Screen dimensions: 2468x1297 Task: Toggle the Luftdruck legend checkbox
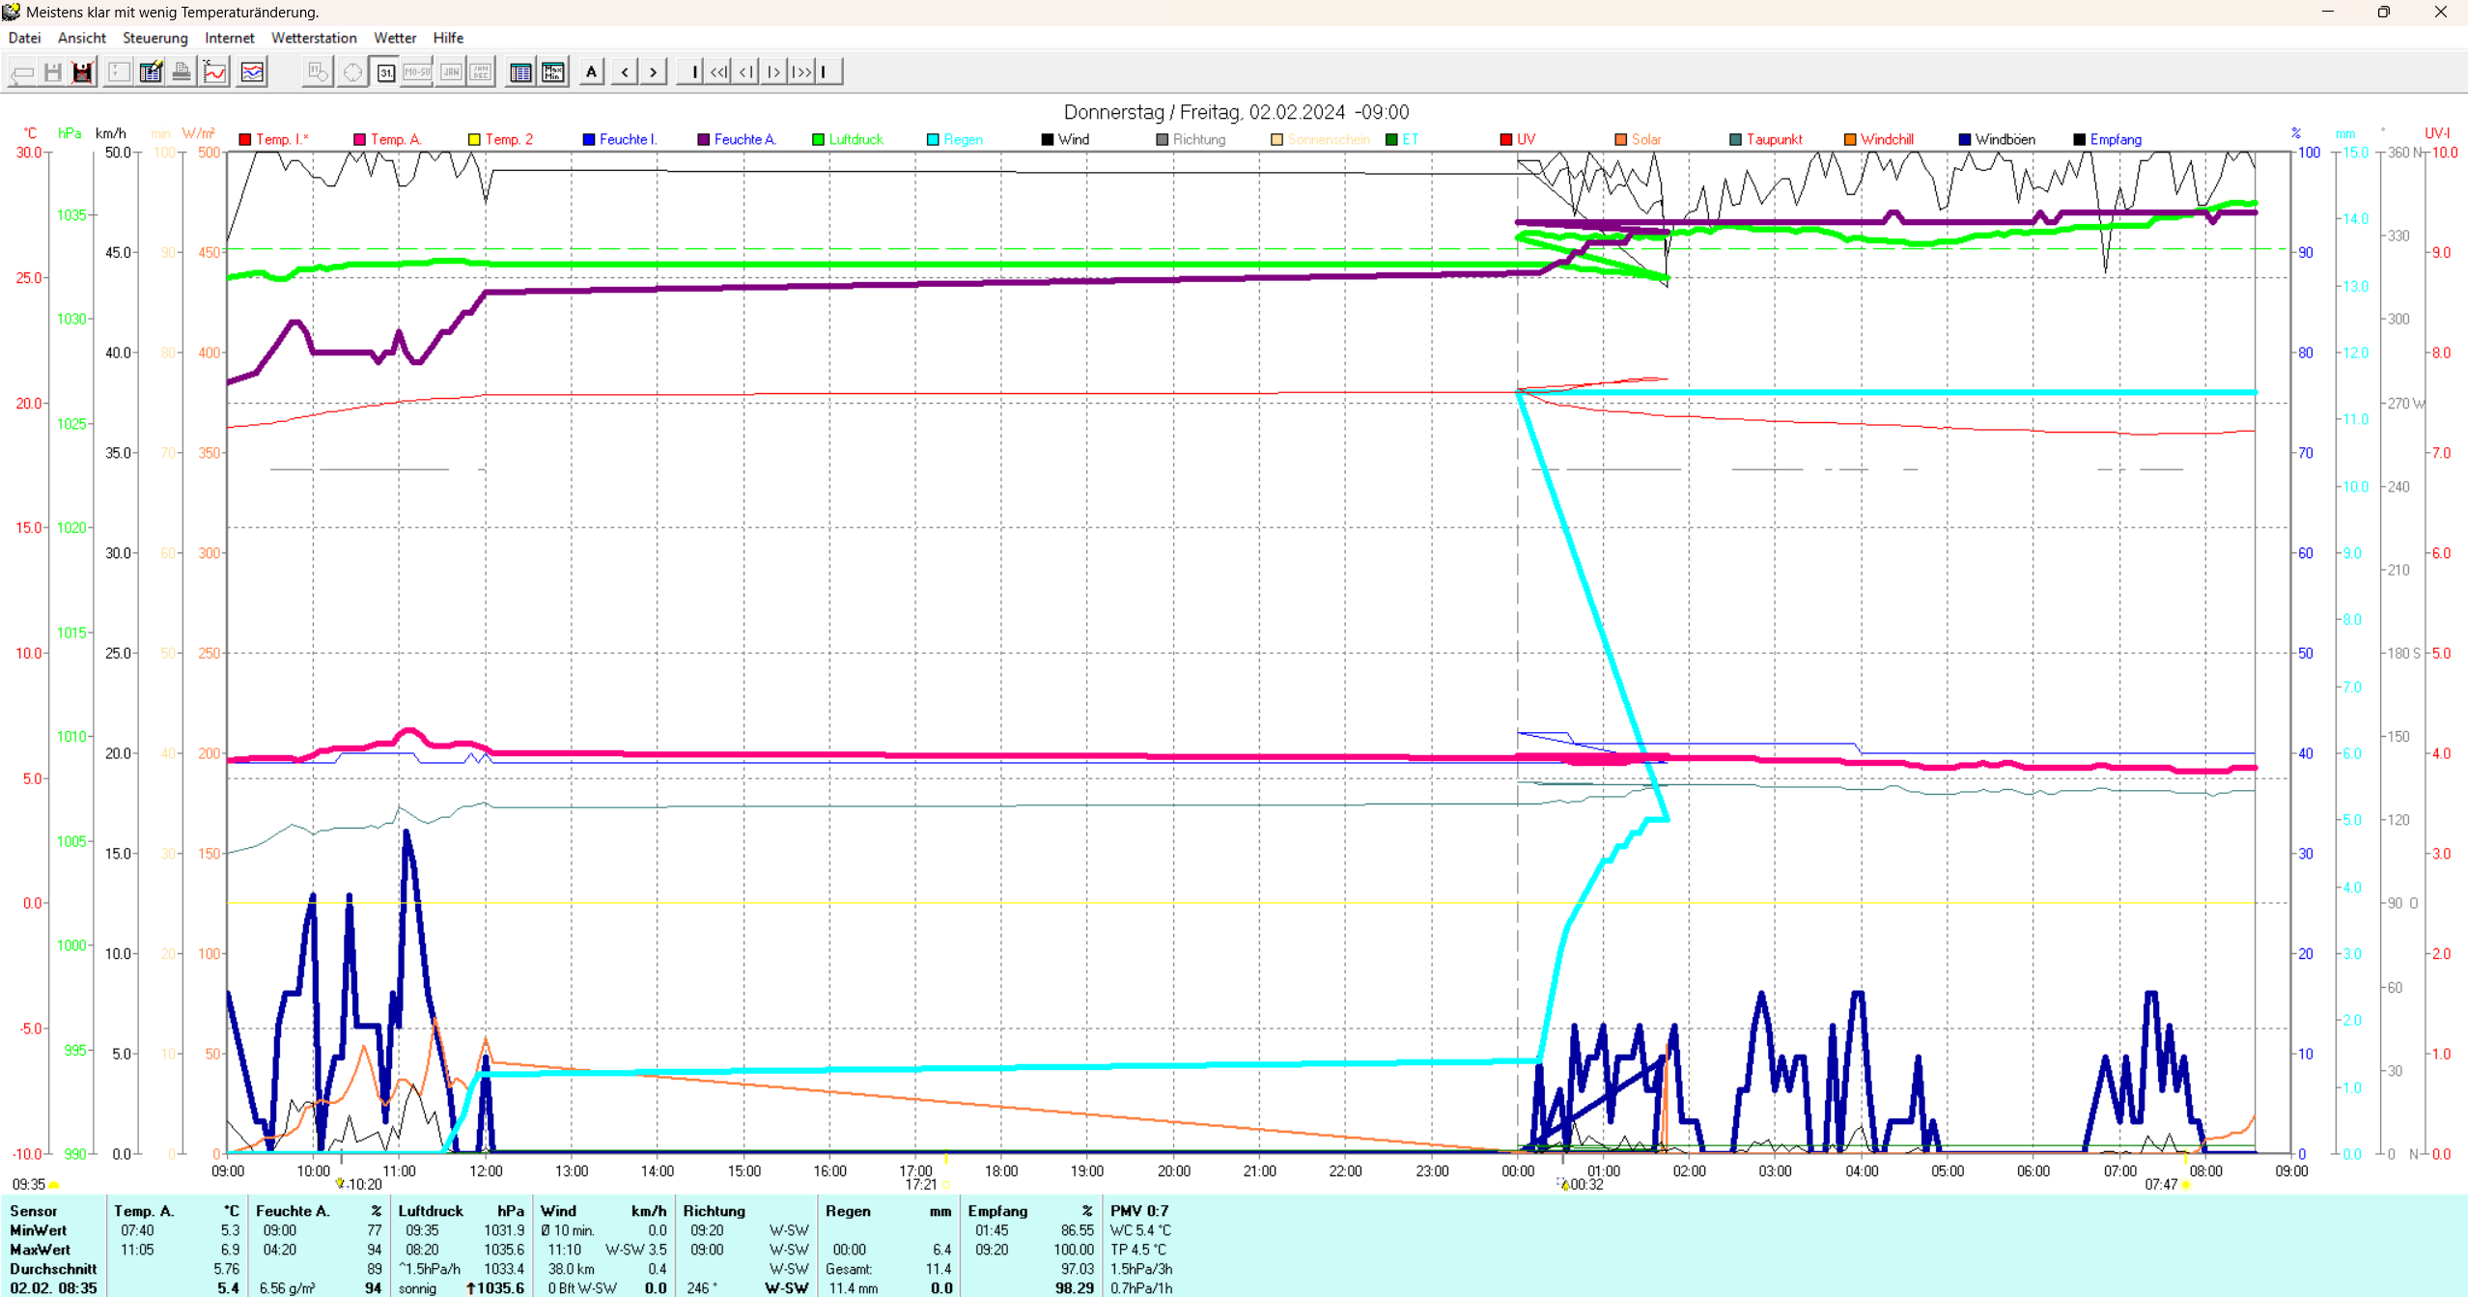tap(819, 139)
